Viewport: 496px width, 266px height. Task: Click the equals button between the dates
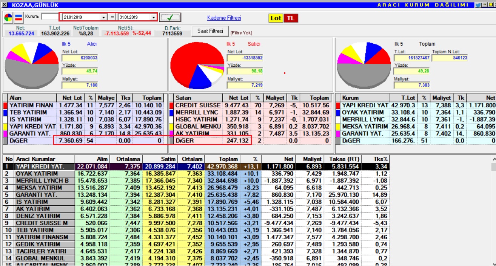[112, 17]
